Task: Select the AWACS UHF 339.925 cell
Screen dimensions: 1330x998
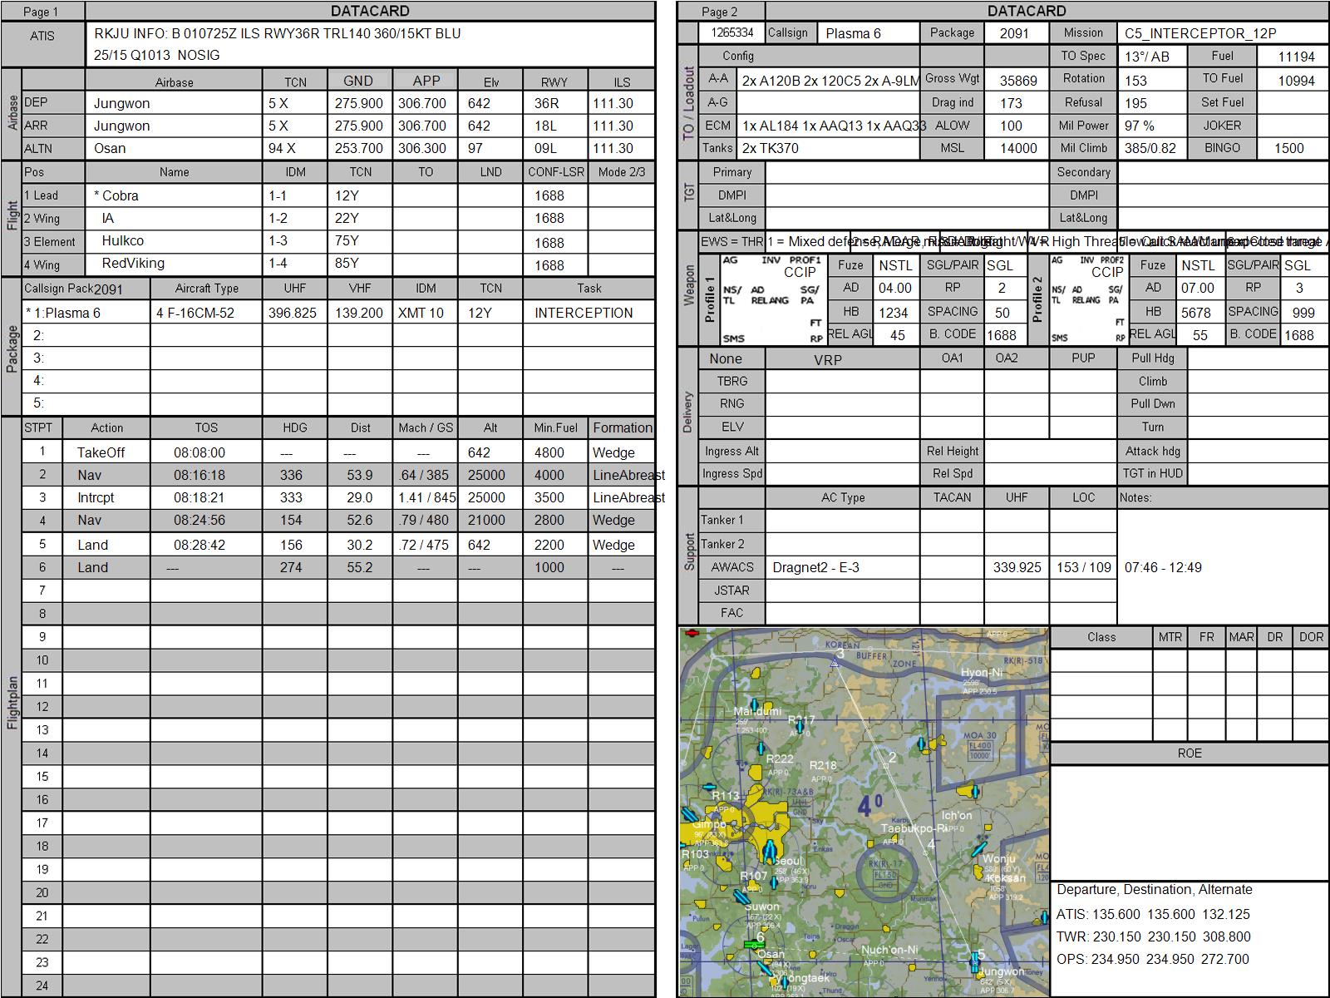Action: pyautogui.click(x=1017, y=567)
